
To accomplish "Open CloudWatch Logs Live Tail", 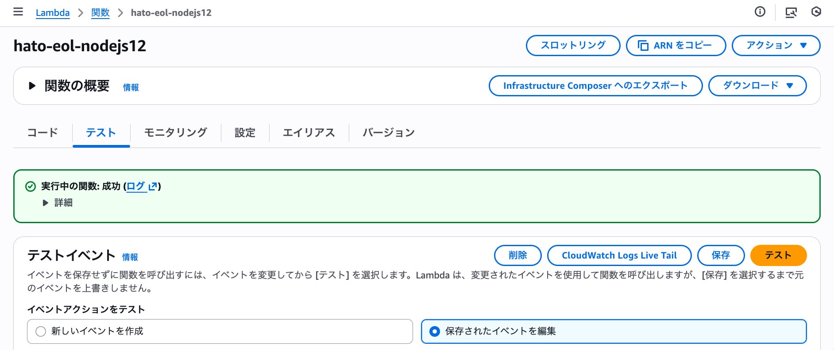I will point(619,255).
